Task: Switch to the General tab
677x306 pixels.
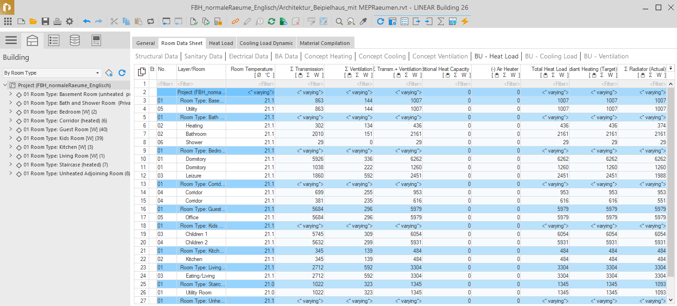Action: coord(146,43)
